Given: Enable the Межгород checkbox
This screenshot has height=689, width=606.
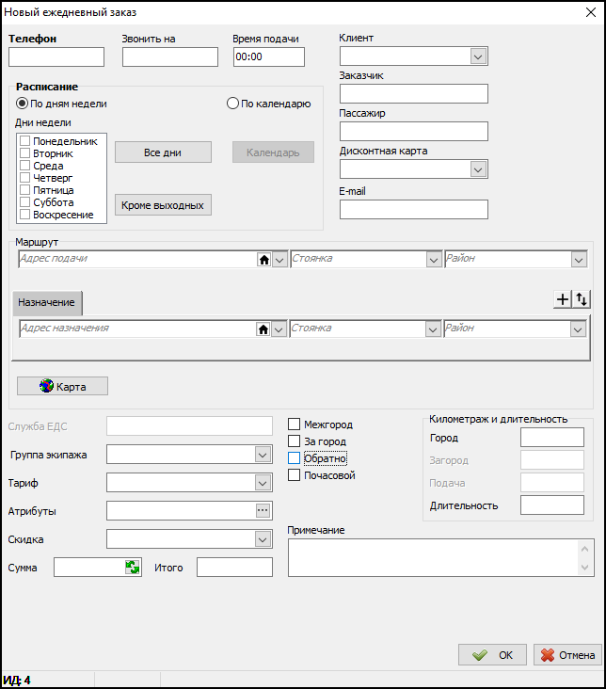Looking at the screenshot, I should point(295,425).
